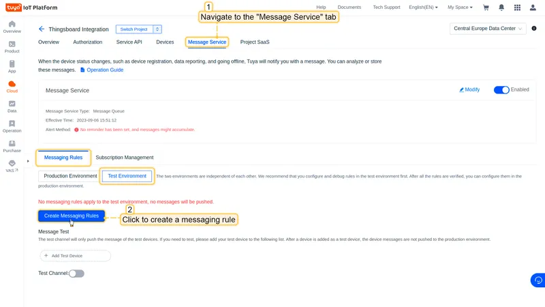Viewport: 545px width, 307px height.
Task: Open the Product sidebar section
Action: pyautogui.click(x=12, y=46)
